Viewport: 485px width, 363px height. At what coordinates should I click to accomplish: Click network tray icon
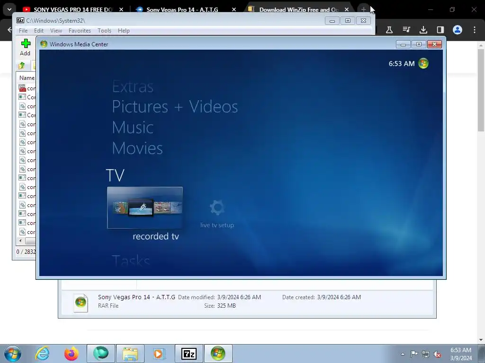click(x=426, y=354)
